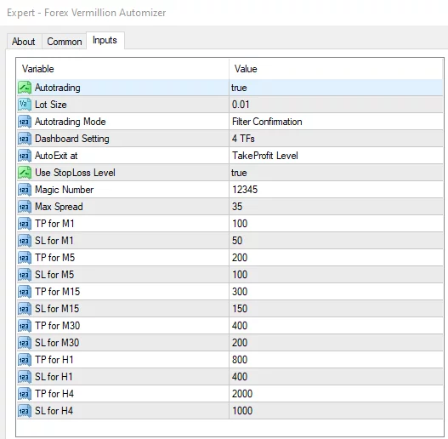The image size is (448, 439).
Task: Click the Lot Size decimal type icon
Action: (25, 105)
